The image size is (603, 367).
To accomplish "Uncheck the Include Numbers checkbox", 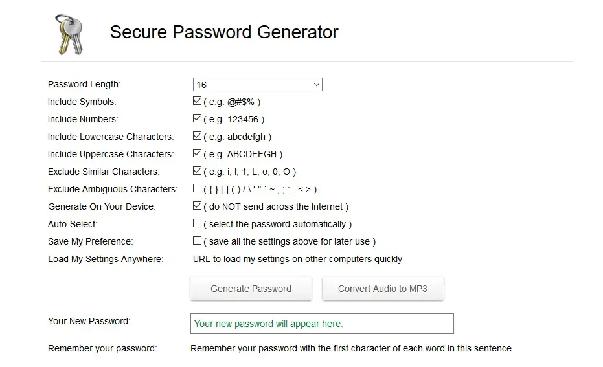I will [x=197, y=119].
